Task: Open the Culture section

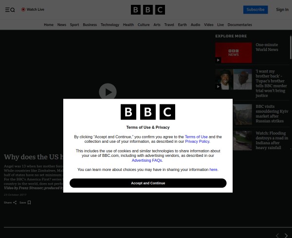Action: tap(144, 25)
